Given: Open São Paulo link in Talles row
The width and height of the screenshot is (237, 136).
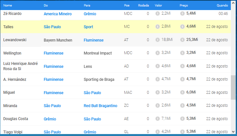Looking at the screenshot, I should point(52,27).
